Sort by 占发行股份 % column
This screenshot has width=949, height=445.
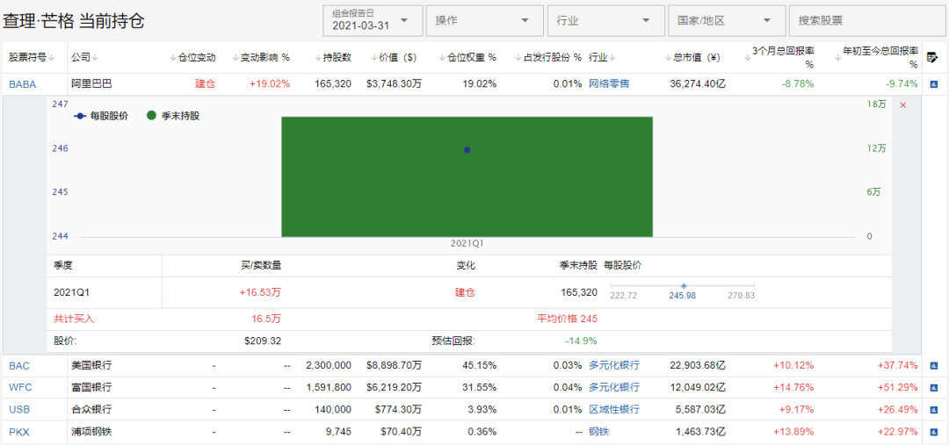(548, 57)
